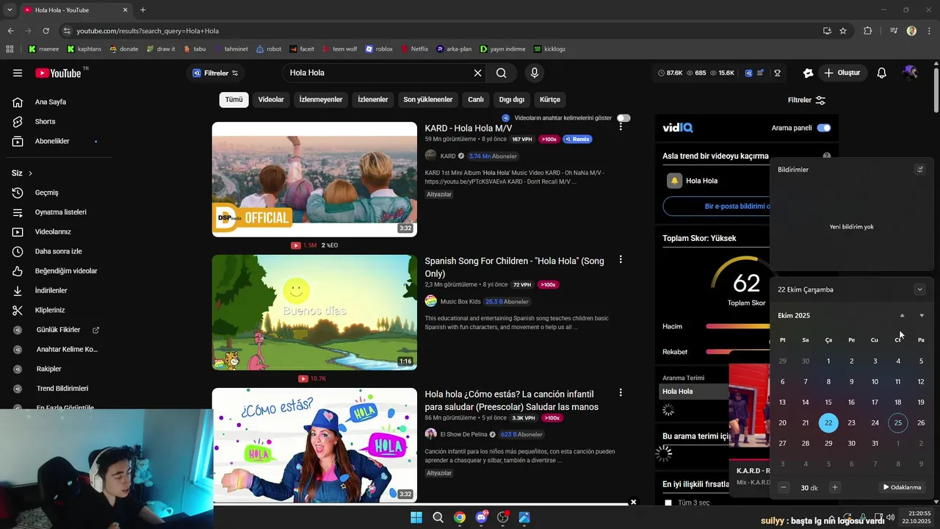Open Windows Start menu
This screenshot has width=940, height=529.
(x=416, y=517)
